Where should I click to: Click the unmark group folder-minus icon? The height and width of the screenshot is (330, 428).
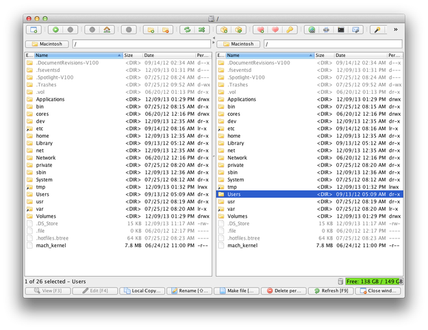click(166, 29)
